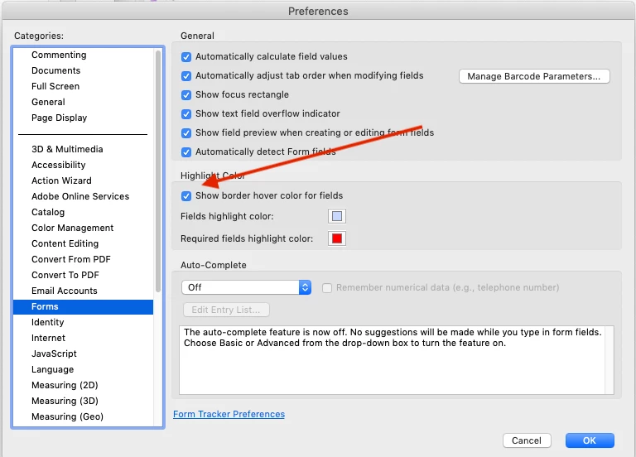The image size is (636, 457).
Task: Enable Remember numerical data checkbox
Action: pyautogui.click(x=327, y=288)
